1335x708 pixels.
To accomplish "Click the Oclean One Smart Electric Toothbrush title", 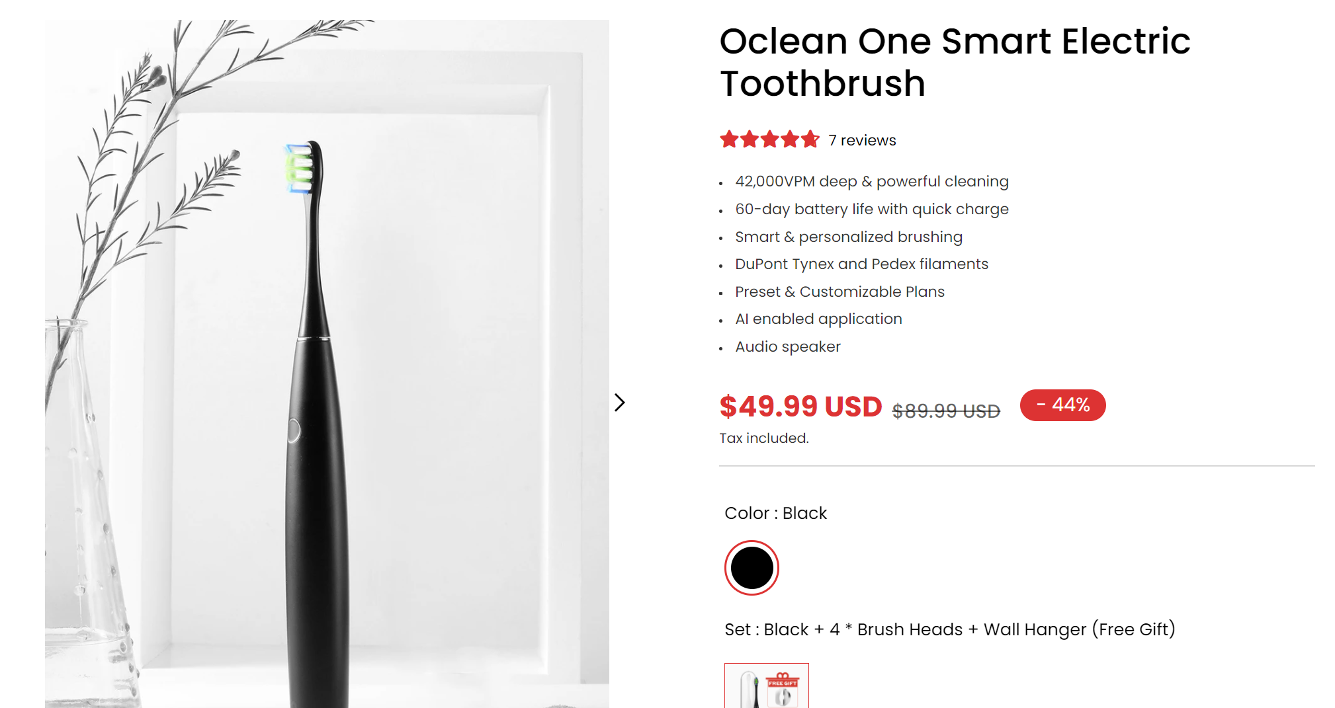I will point(954,62).
